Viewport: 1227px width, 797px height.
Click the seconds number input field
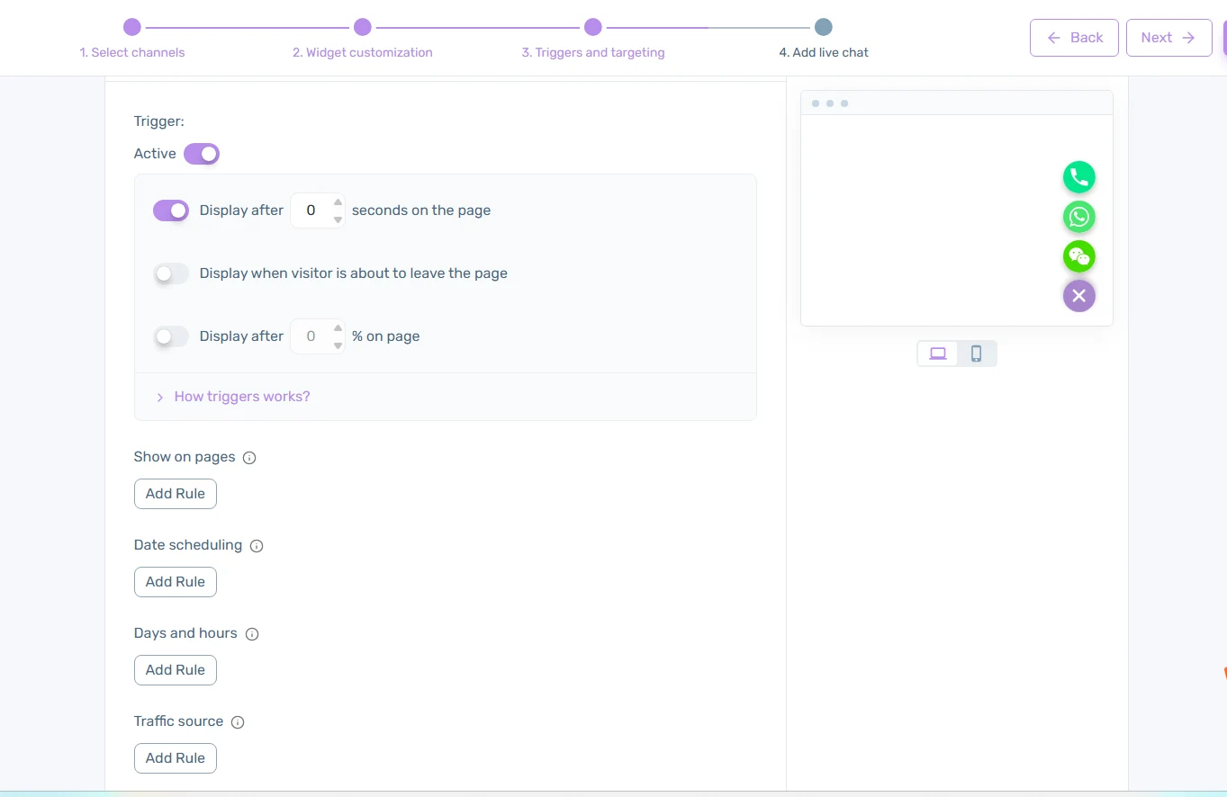click(311, 210)
